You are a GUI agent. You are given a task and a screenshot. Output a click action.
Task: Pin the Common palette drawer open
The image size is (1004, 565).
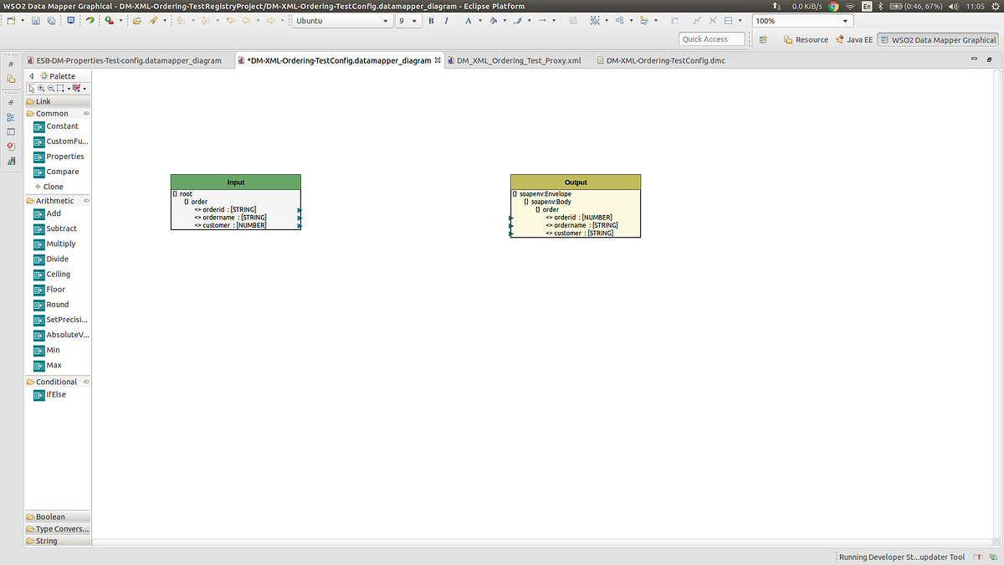[85, 113]
